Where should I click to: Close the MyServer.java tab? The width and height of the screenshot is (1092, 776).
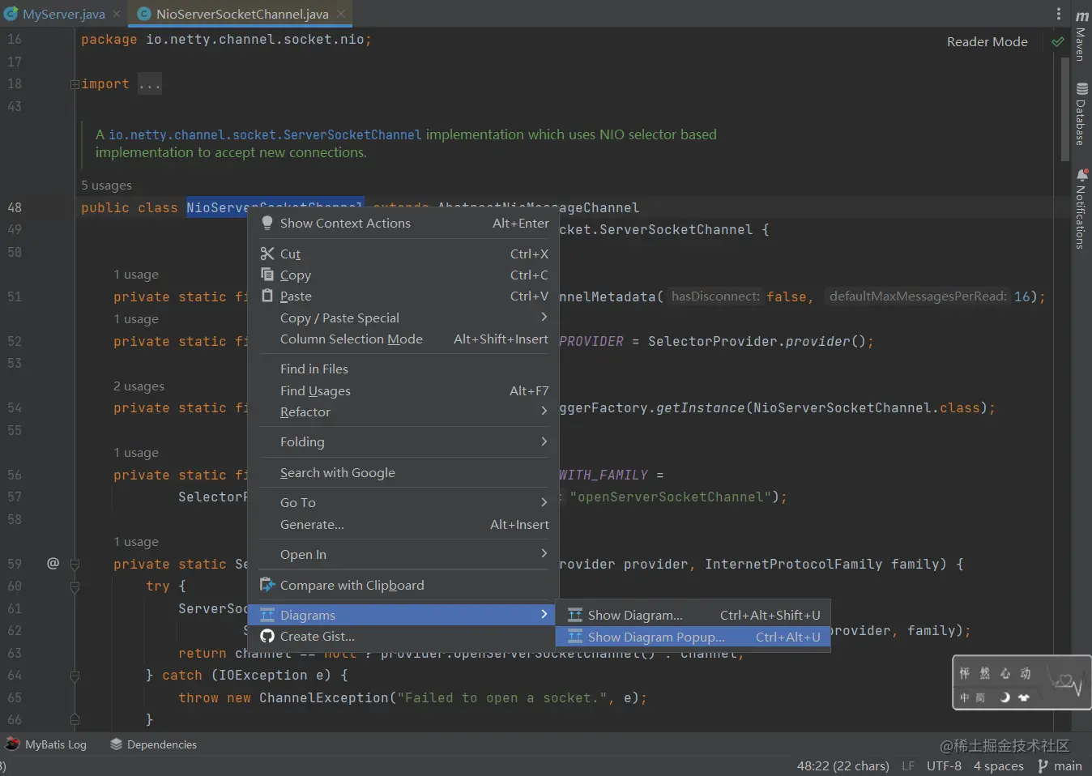tap(117, 14)
